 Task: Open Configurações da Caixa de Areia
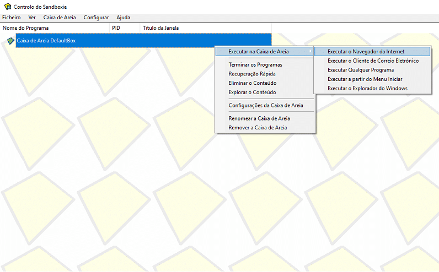click(265, 105)
